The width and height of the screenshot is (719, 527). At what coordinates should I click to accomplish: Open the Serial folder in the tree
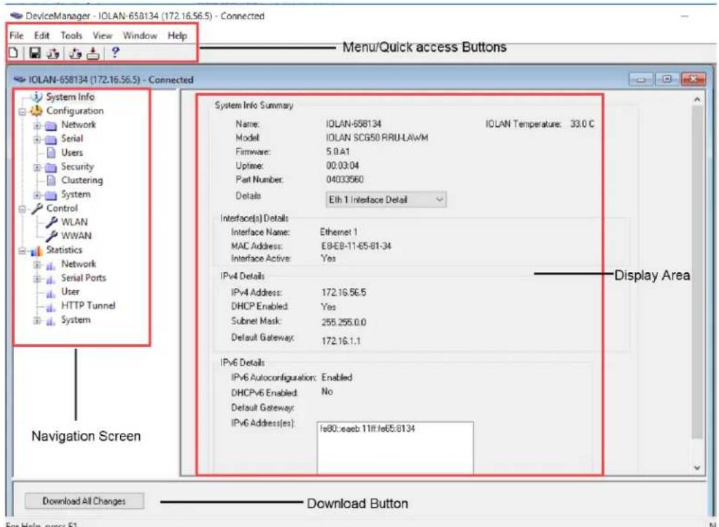point(72,138)
